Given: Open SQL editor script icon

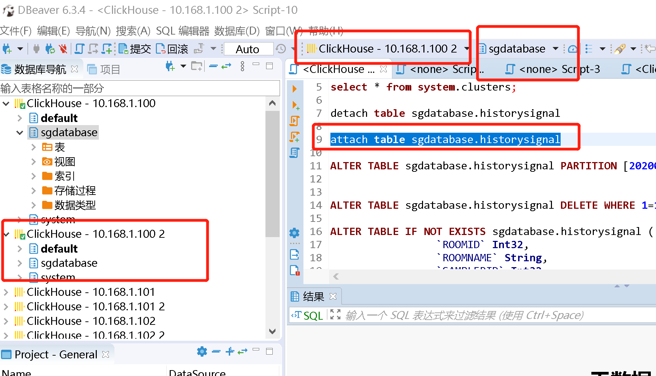Looking at the screenshot, I should [79, 49].
